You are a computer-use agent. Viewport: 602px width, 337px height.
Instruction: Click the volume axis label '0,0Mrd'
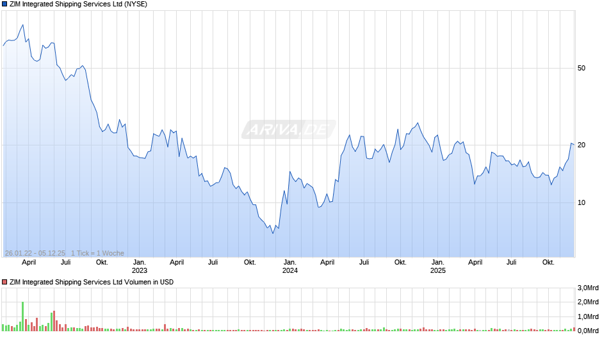(588, 331)
